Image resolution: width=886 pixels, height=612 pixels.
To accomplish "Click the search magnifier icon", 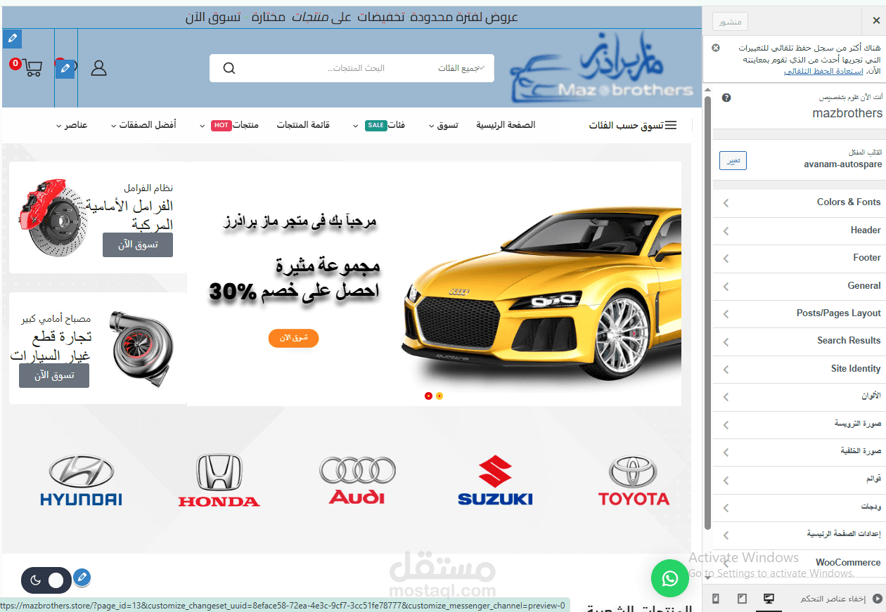I will click(x=229, y=68).
